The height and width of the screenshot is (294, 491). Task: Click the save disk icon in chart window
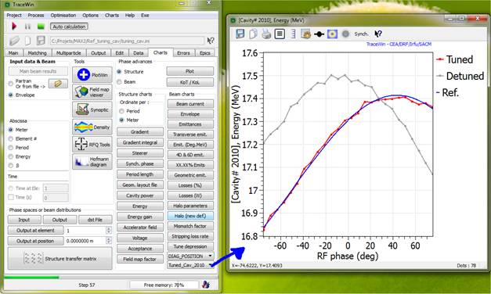pos(240,34)
